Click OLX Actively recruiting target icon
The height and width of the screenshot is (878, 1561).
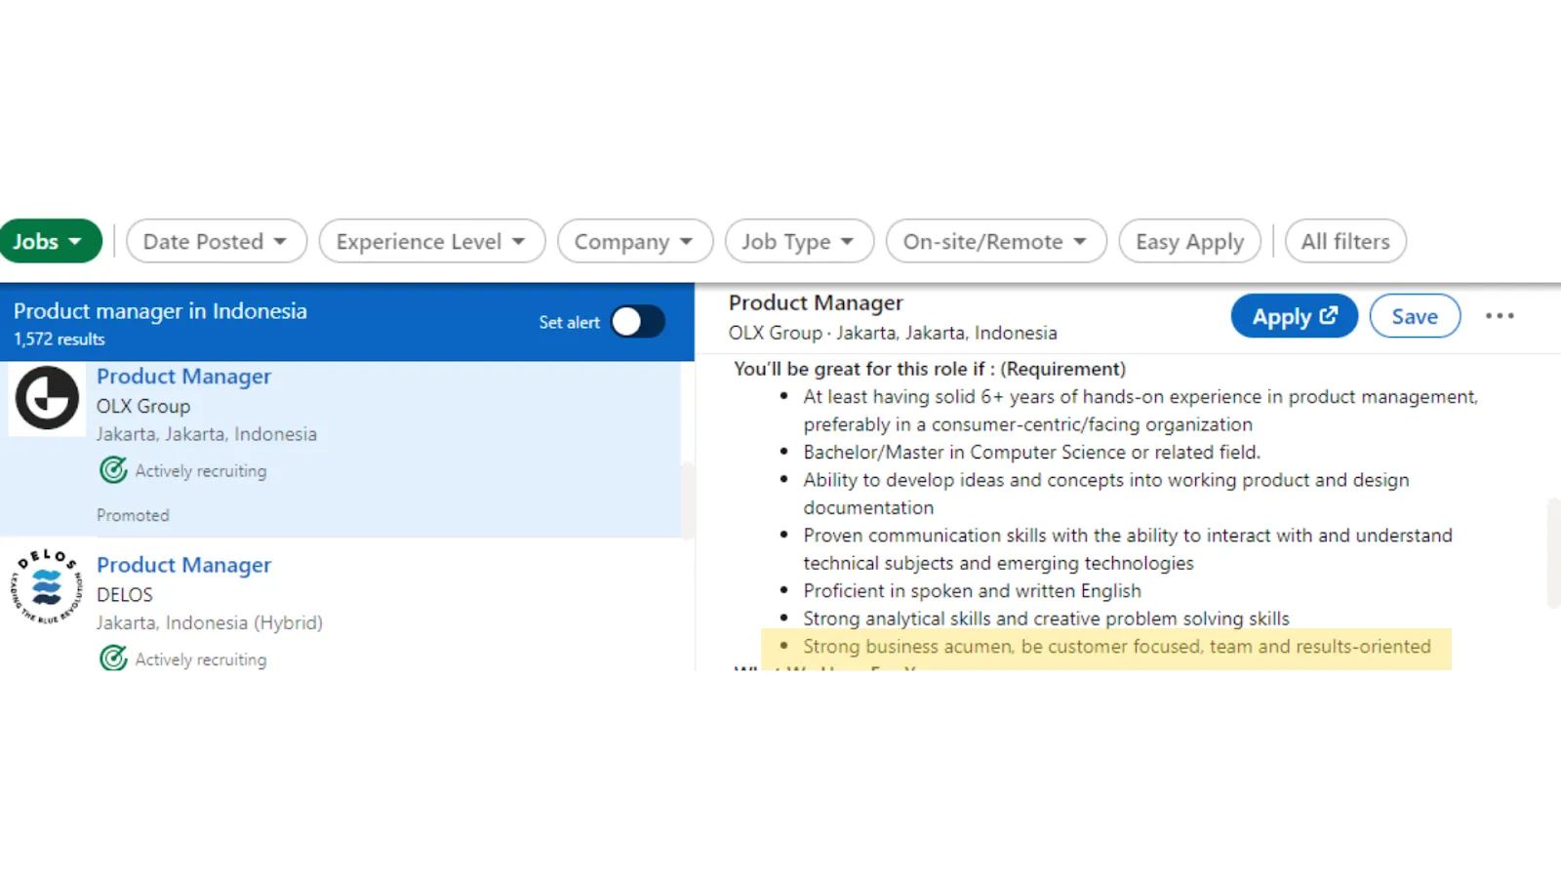[113, 470]
